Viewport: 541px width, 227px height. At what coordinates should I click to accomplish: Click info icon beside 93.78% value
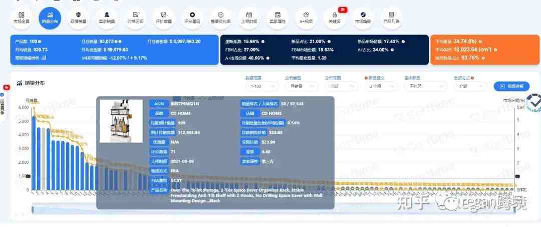(483, 58)
